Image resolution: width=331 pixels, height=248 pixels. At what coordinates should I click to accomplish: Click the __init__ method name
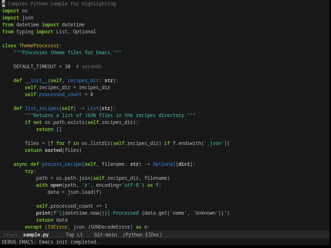pyautogui.click(x=36, y=80)
